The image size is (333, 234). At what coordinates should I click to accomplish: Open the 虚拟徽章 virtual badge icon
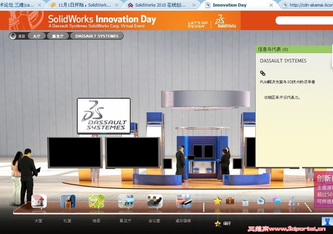[x=184, y=201]
